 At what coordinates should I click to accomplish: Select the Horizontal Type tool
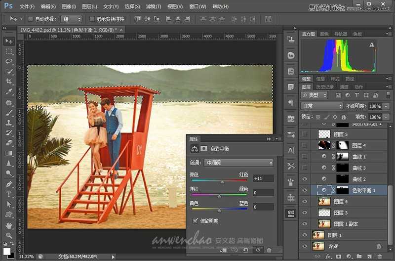[9, 194]
